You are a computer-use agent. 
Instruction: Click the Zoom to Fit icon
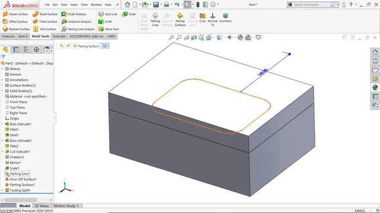tap(172, 37)
